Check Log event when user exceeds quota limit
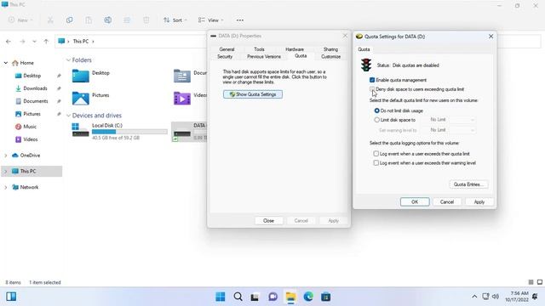545x306 pixels. point(376,153)
